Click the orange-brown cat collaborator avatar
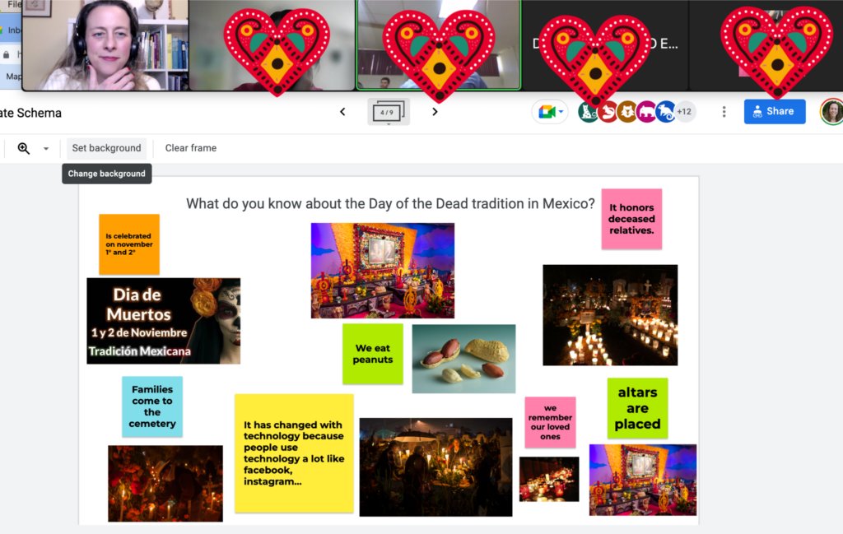843x534 pixels. point(626,112)
